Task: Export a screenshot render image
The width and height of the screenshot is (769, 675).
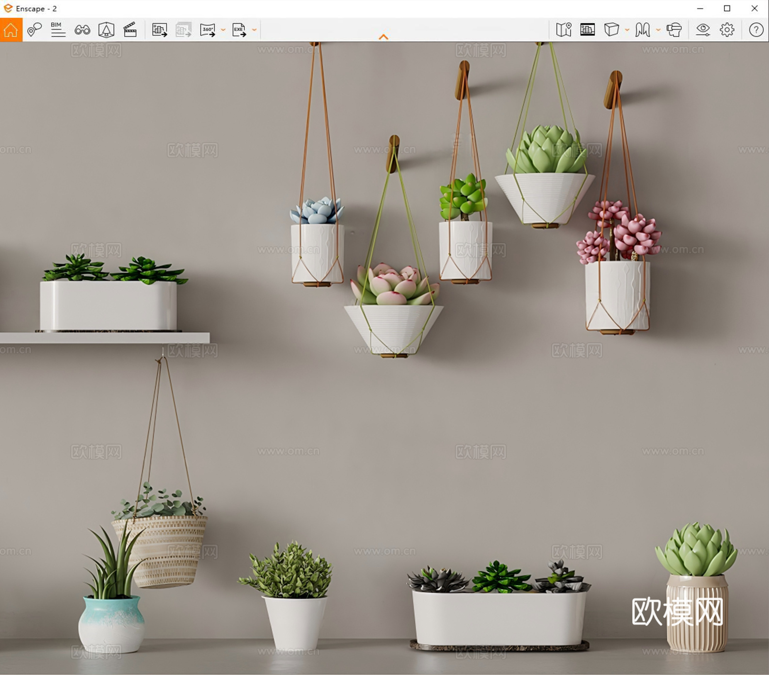Action: point(160,30)
